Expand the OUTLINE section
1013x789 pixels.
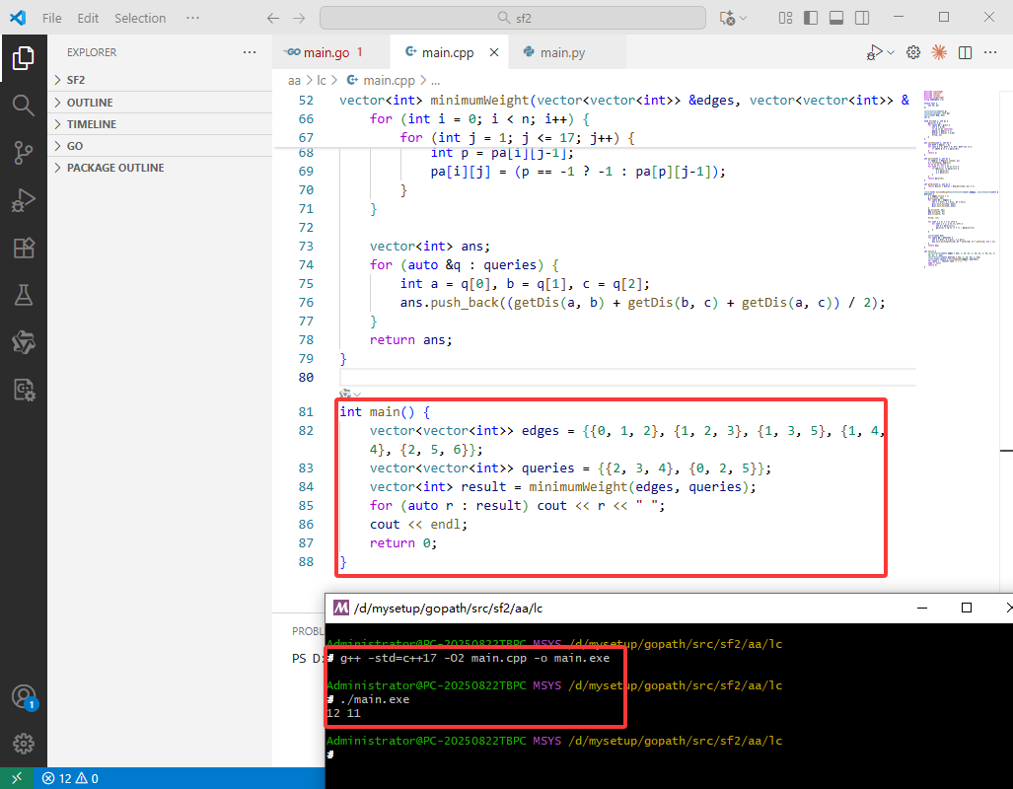click(160, 103)
